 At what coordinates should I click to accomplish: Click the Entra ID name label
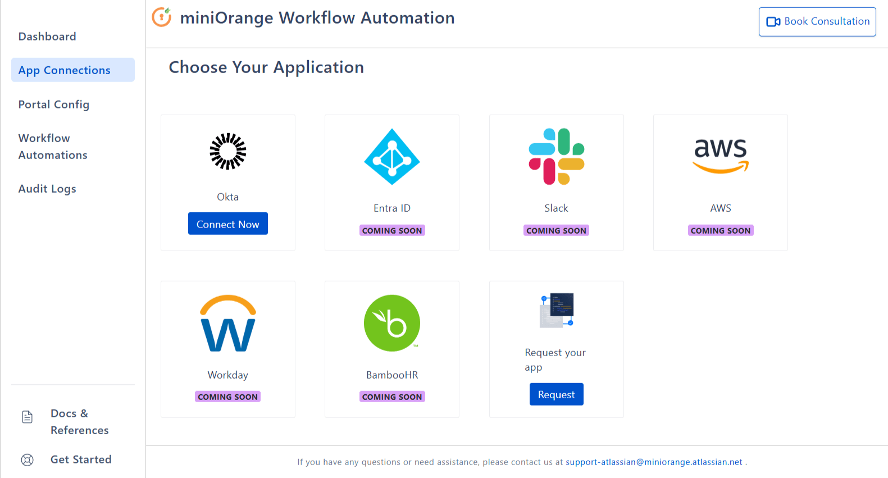[x=392, y=208]
